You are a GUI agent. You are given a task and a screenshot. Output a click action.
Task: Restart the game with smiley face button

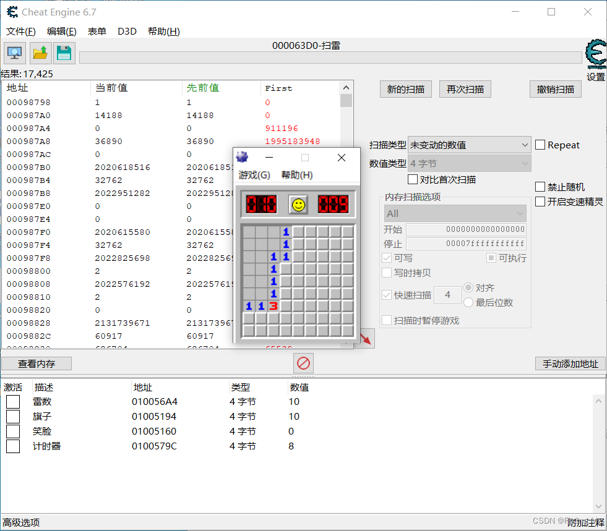(x=297, y=204)
